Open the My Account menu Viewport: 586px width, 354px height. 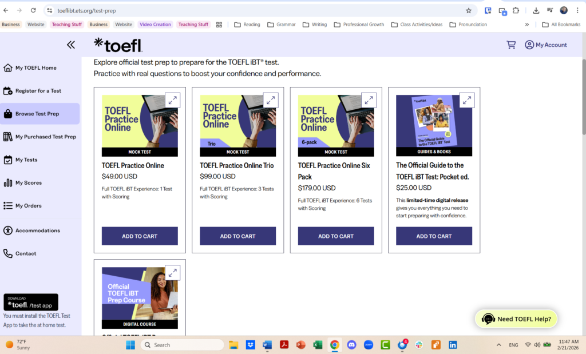(545, 45)
